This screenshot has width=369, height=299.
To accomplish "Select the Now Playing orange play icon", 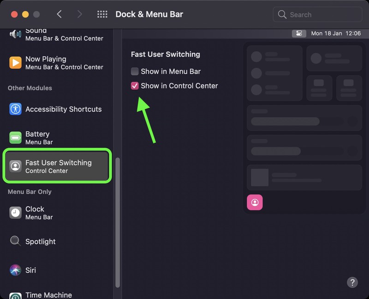I will click(15, 63).
